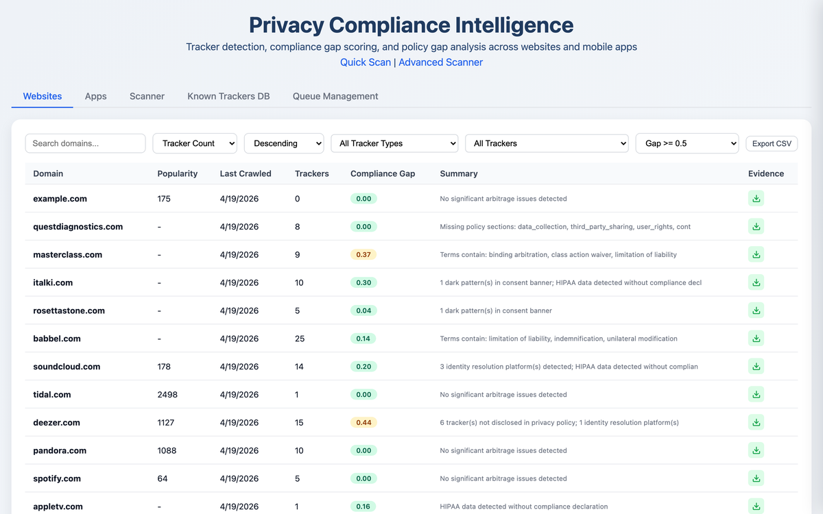The width and height of the screenshot is (823, 514).
Task: Click the Search domains input field
Action: coord(85,143)
